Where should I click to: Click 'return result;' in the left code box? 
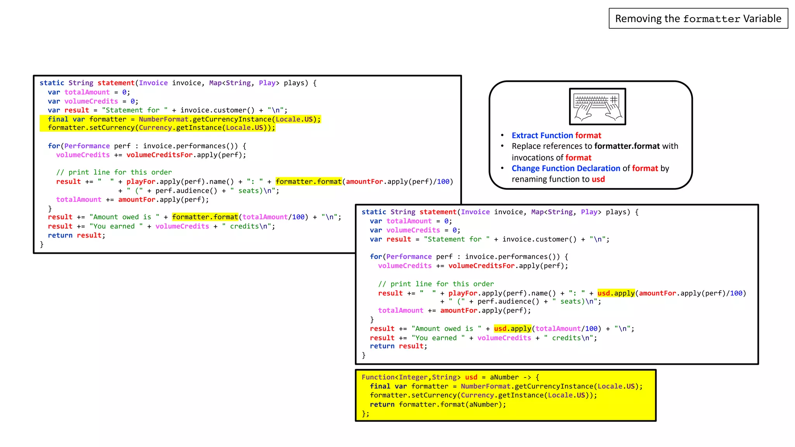(76, 236)
